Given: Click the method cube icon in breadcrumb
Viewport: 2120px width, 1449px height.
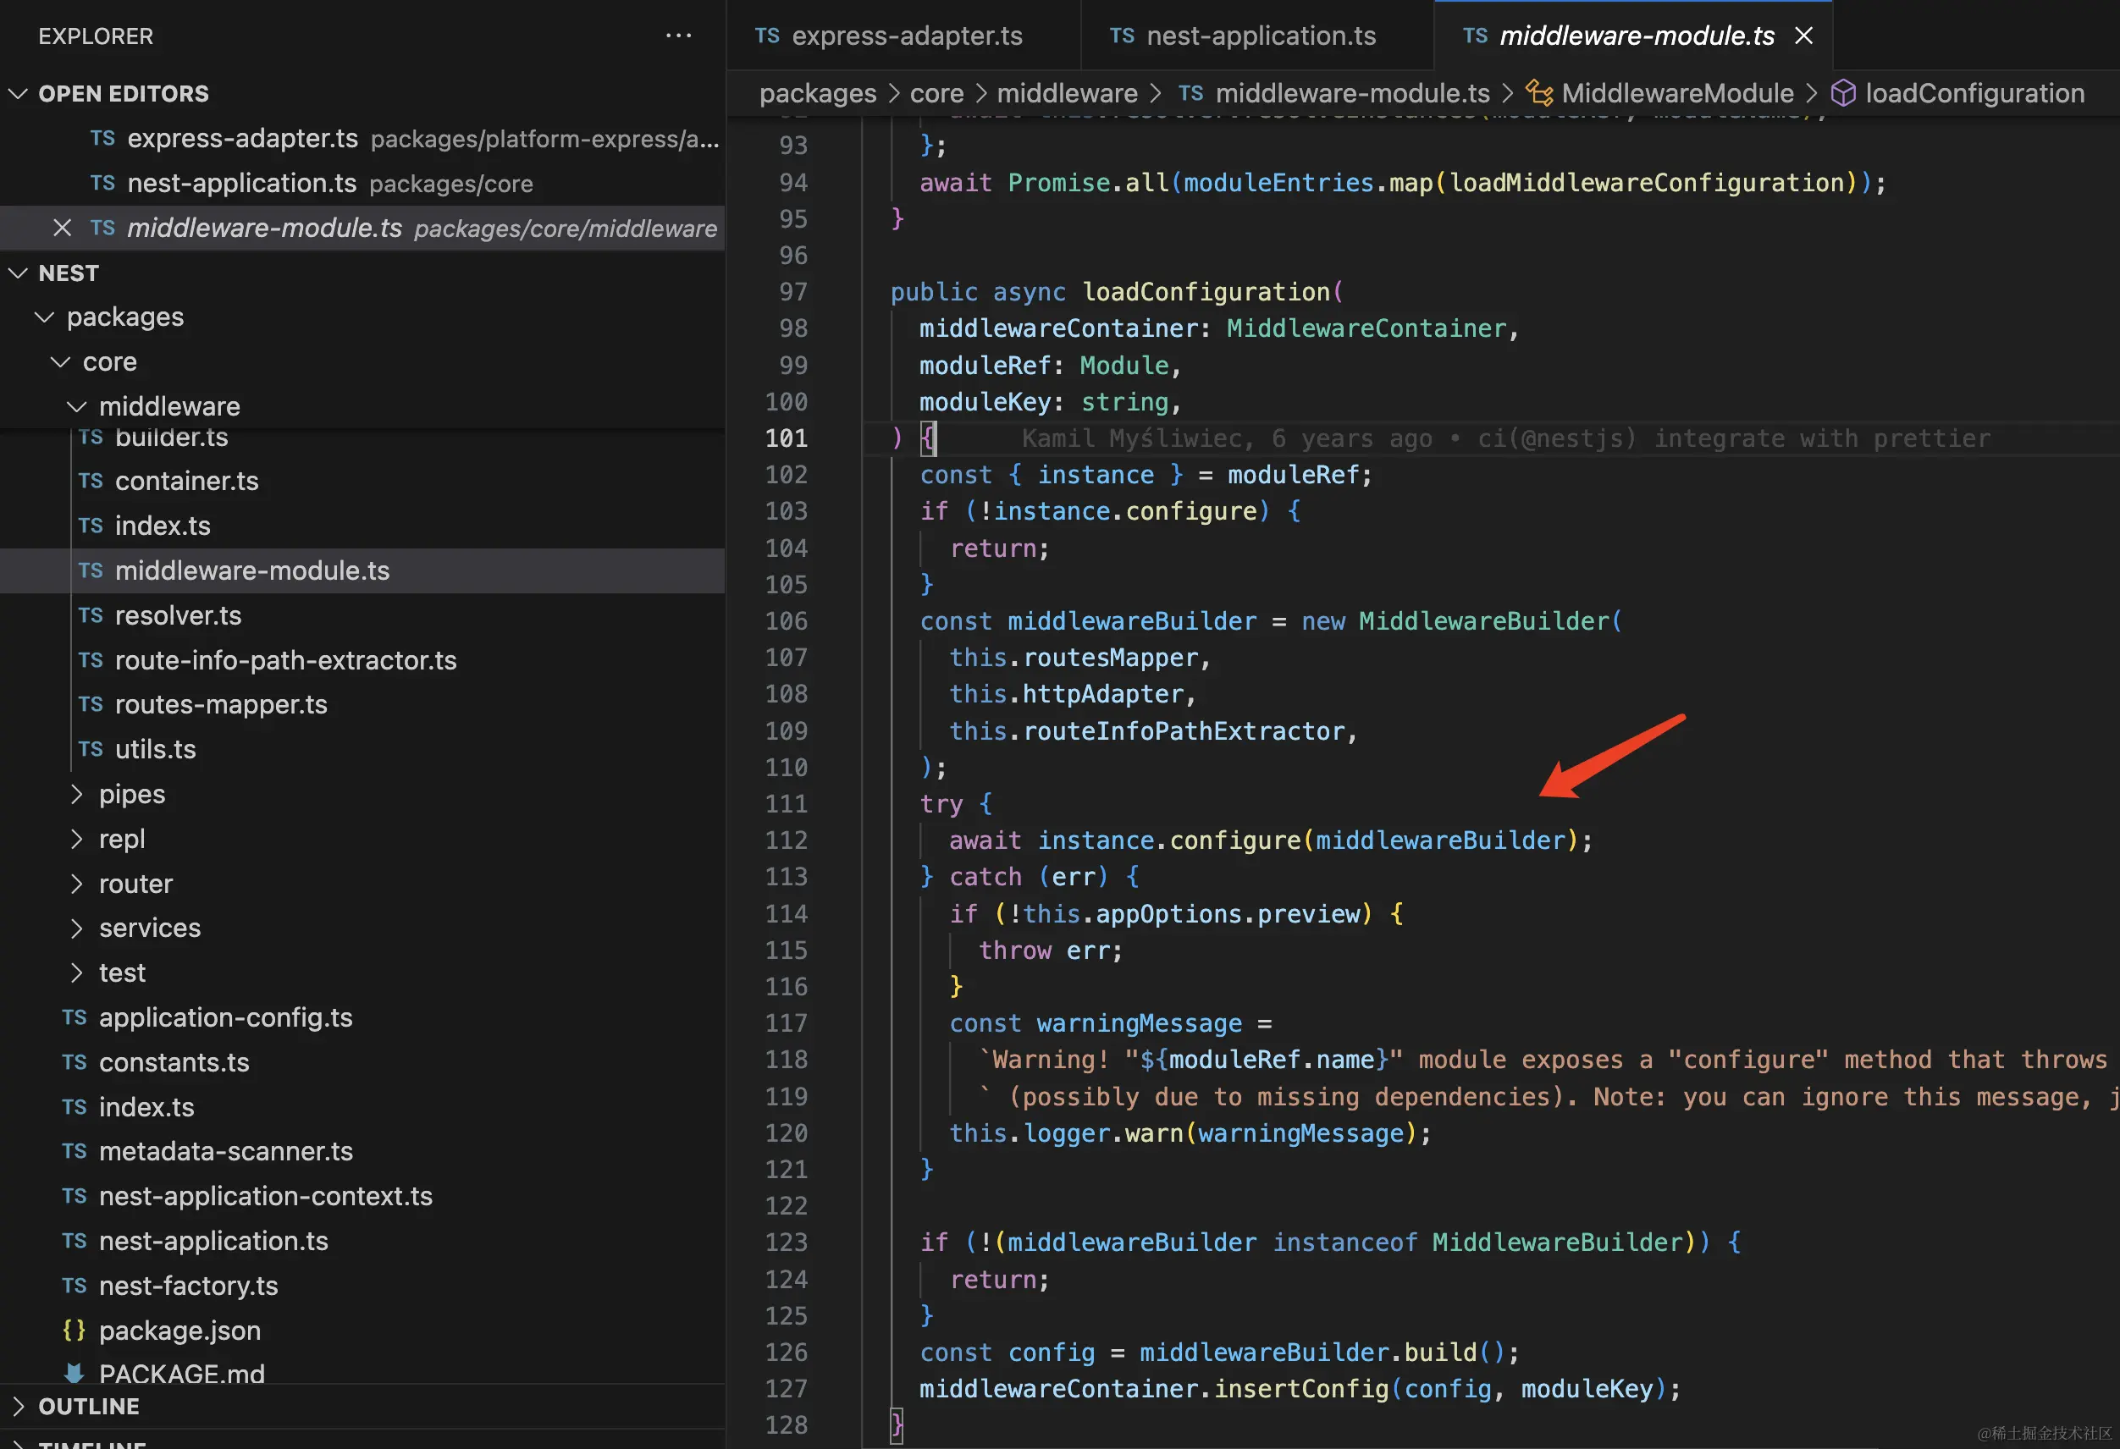Looking at the screenshot, I should click(1844, 93).
